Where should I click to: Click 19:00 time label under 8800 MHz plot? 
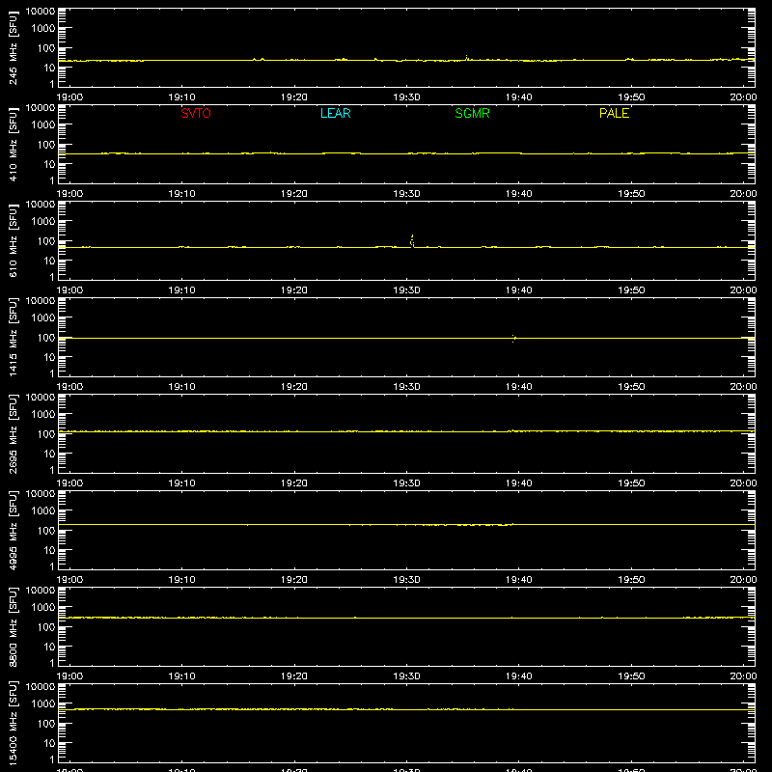[x=69, y=676]
